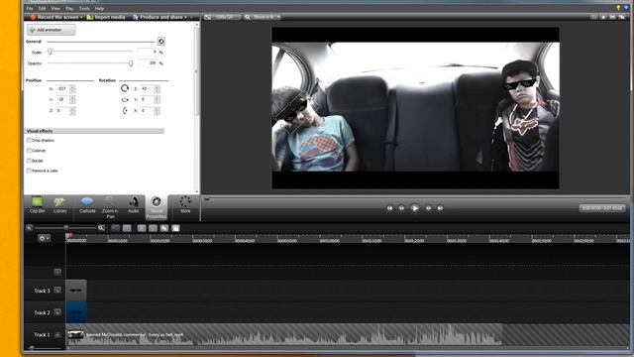Image resolution: width=634 pixels, height=357 pixels.
Task: Open Shrink to fit zoom dropdown
Action: (x=263, y=17)
